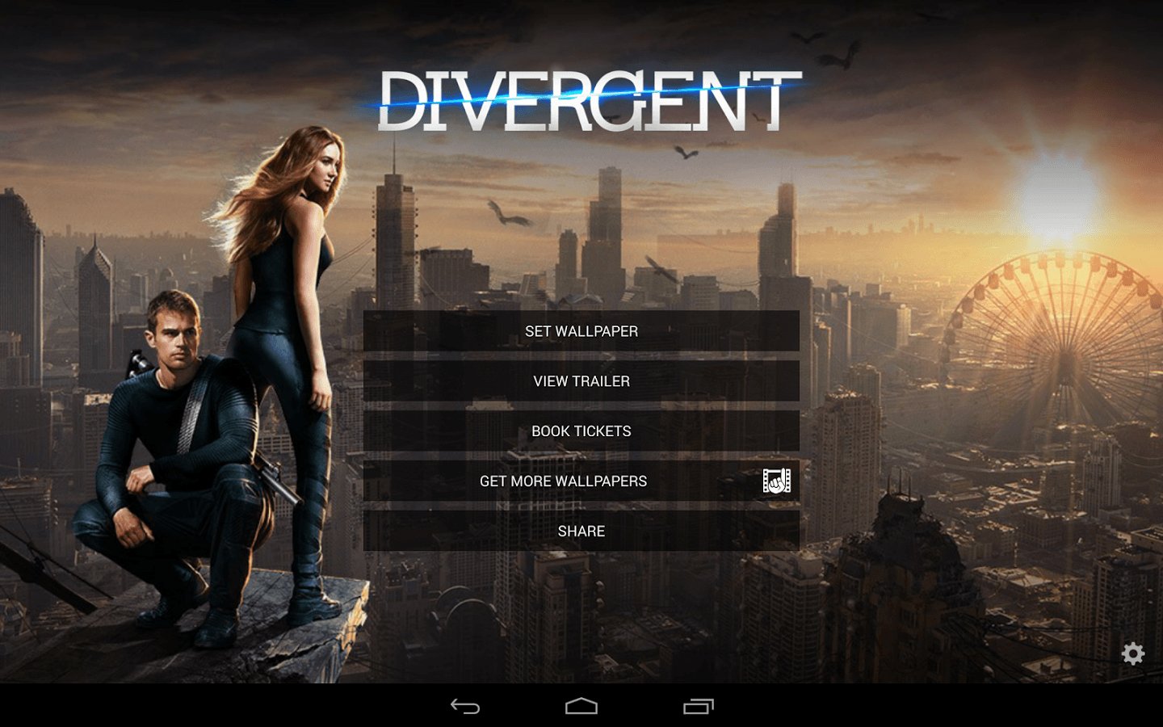This screenshot has width=1163, height=727.
Task: Select VIEW TRAILER from the menu
Action: [581, 381]
